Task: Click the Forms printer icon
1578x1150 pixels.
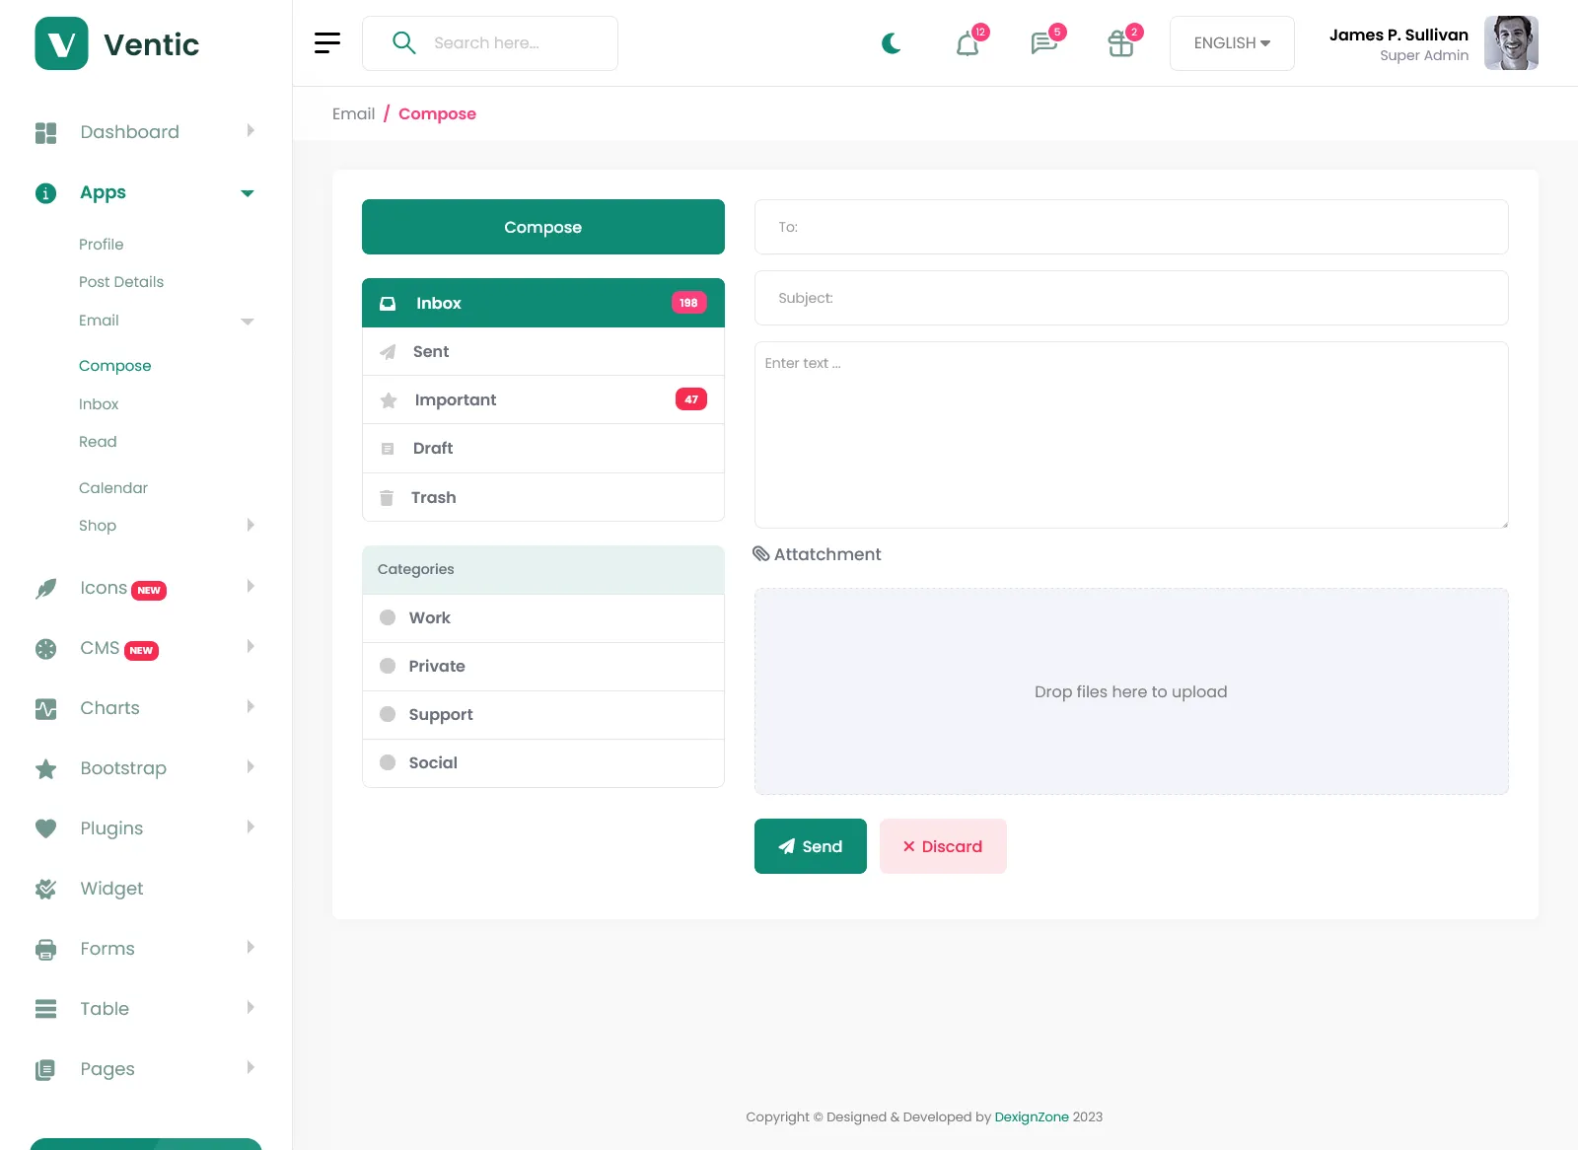Action: [x=46, y=950]
